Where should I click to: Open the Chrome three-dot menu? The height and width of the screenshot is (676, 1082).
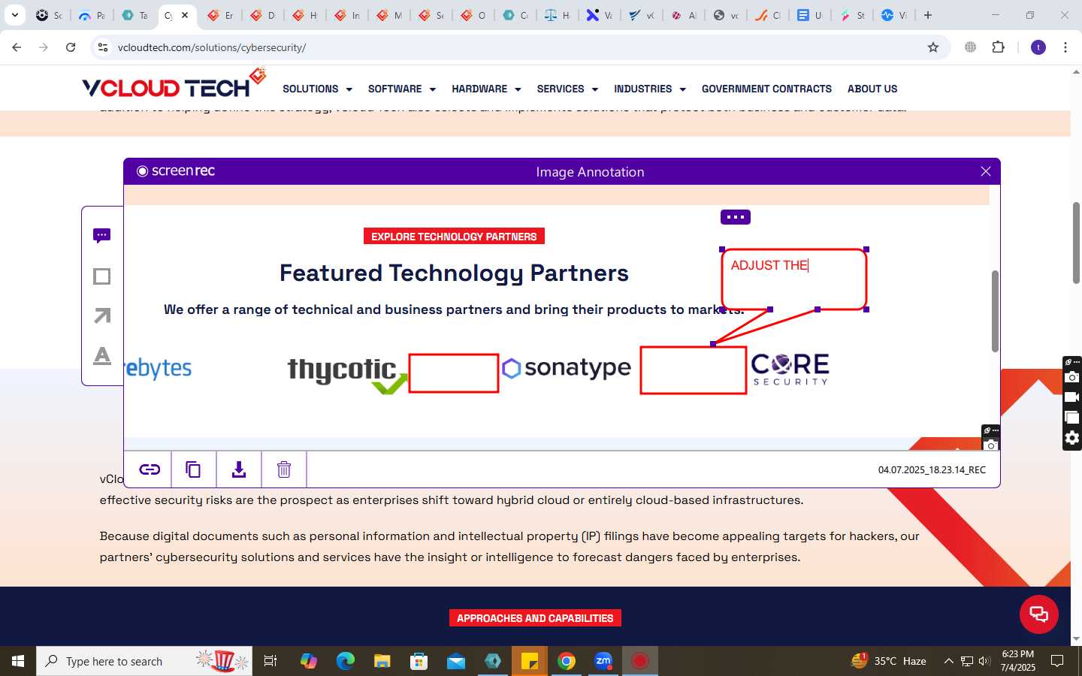[x=1065, y=47]
